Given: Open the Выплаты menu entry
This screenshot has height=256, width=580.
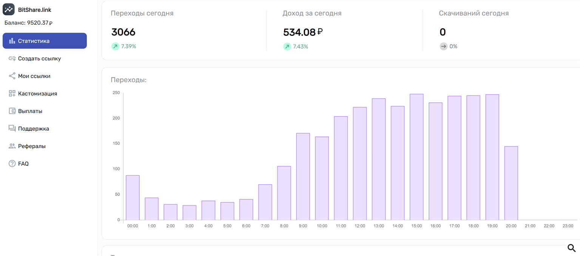Looking at the screenshot, I should coord(30,111).
